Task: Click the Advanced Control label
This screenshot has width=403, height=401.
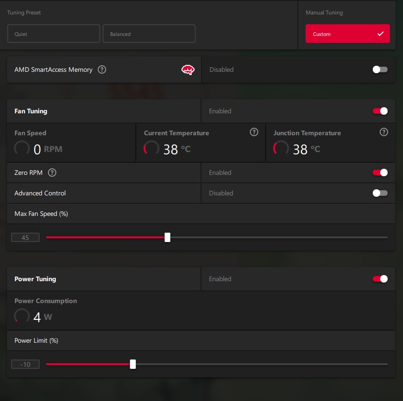Action: pyautogui.click(x=40, y=193)
